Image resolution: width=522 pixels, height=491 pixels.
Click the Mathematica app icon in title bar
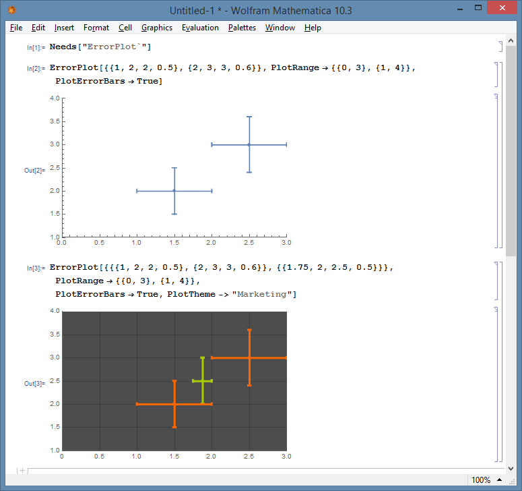coord(11,10)
